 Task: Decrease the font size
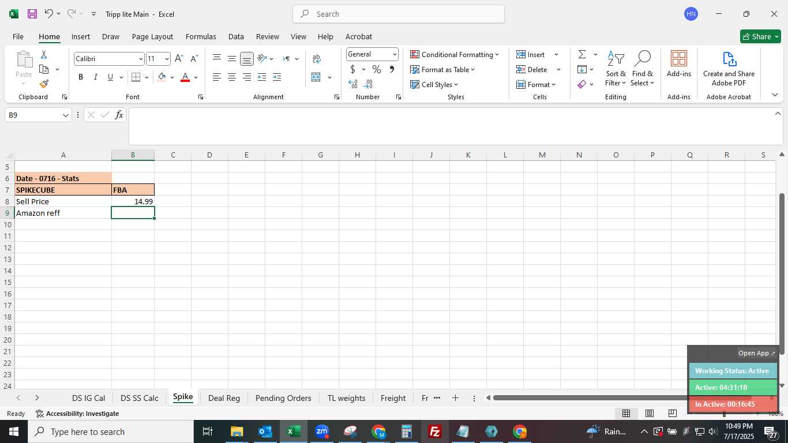[x=194, y=59]
